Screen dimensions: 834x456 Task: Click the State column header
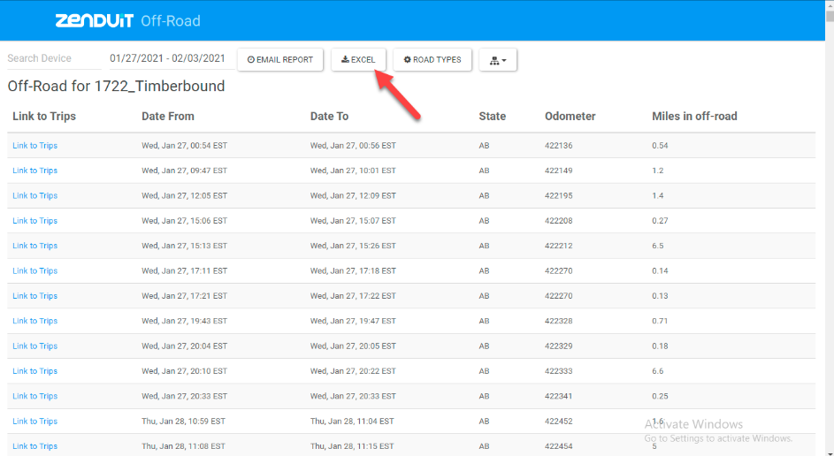(492, 117)
